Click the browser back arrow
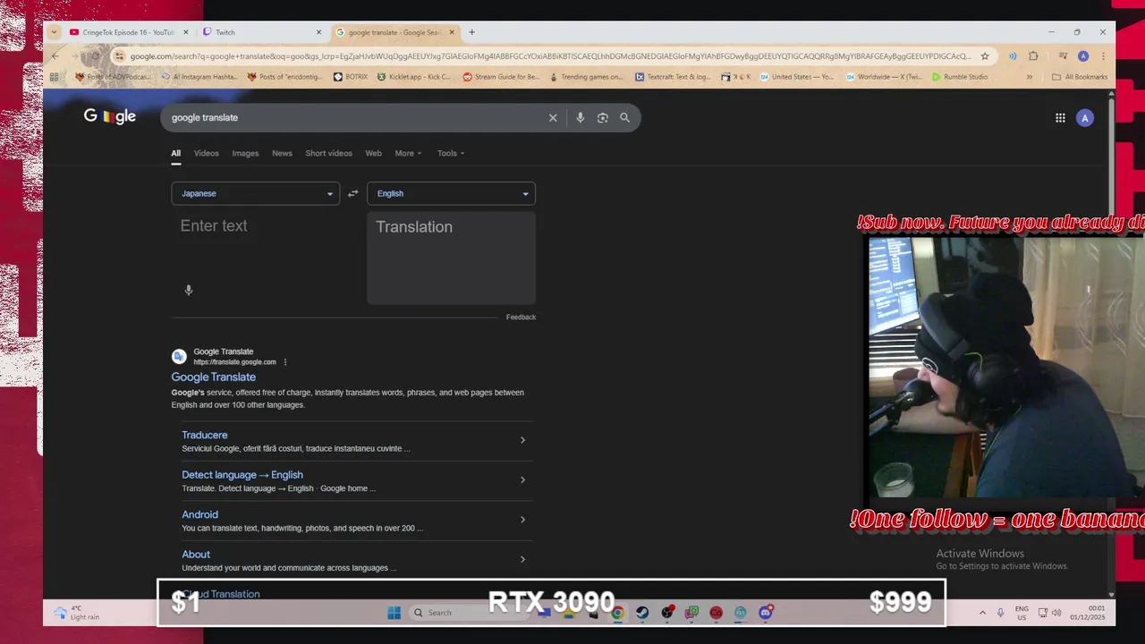This screenshot has height=644, width=1145. tap(55, 56)
